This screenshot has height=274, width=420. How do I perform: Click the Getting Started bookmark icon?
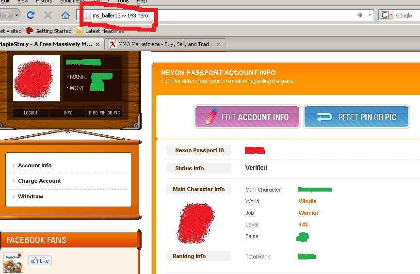(30, 31)
